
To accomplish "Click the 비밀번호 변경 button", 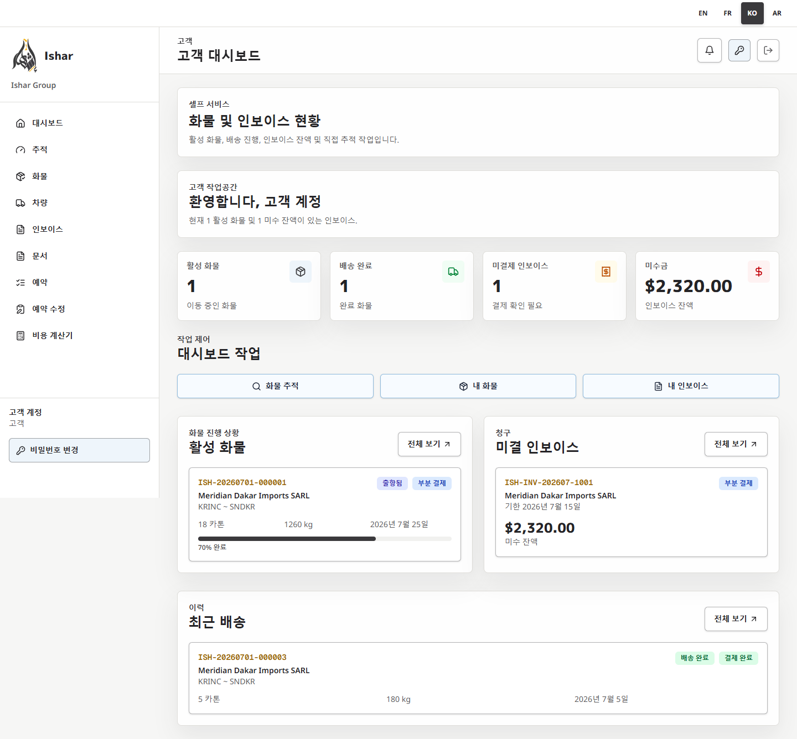I will point(79,450).
